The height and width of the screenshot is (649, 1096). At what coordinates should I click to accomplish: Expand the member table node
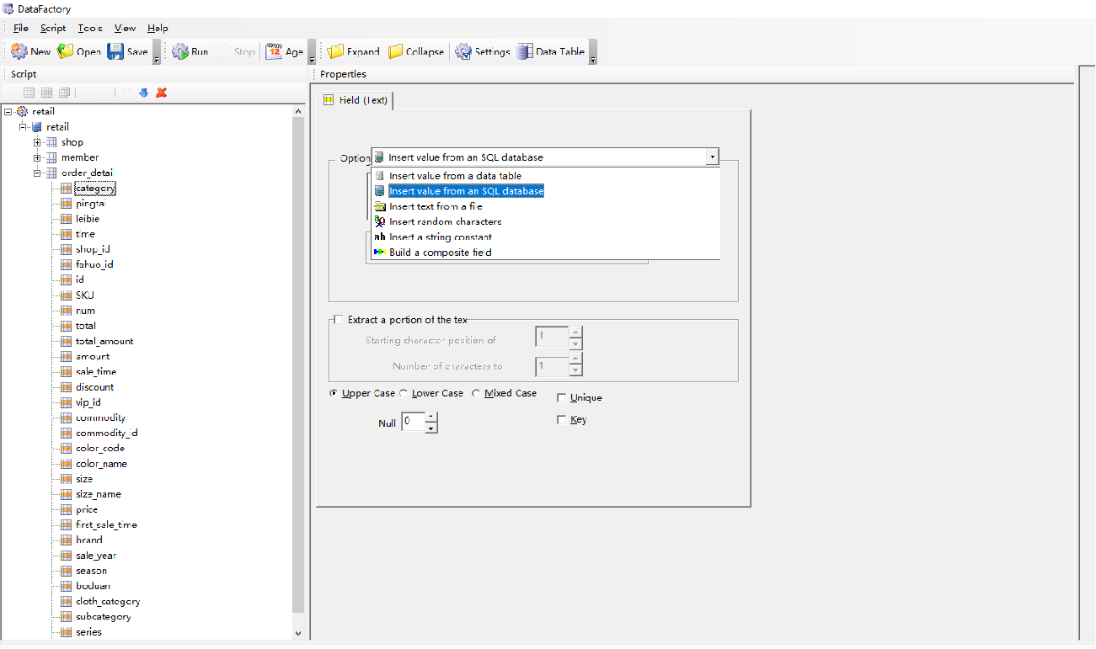[x=38, y=157]
